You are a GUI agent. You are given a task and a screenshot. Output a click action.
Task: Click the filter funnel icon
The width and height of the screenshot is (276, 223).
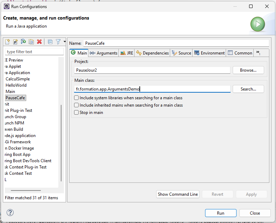(x=58, y=42)
